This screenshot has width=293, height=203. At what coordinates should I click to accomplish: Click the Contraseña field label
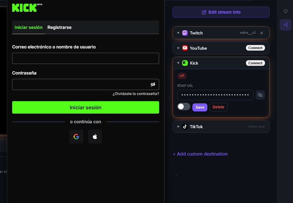24,73
